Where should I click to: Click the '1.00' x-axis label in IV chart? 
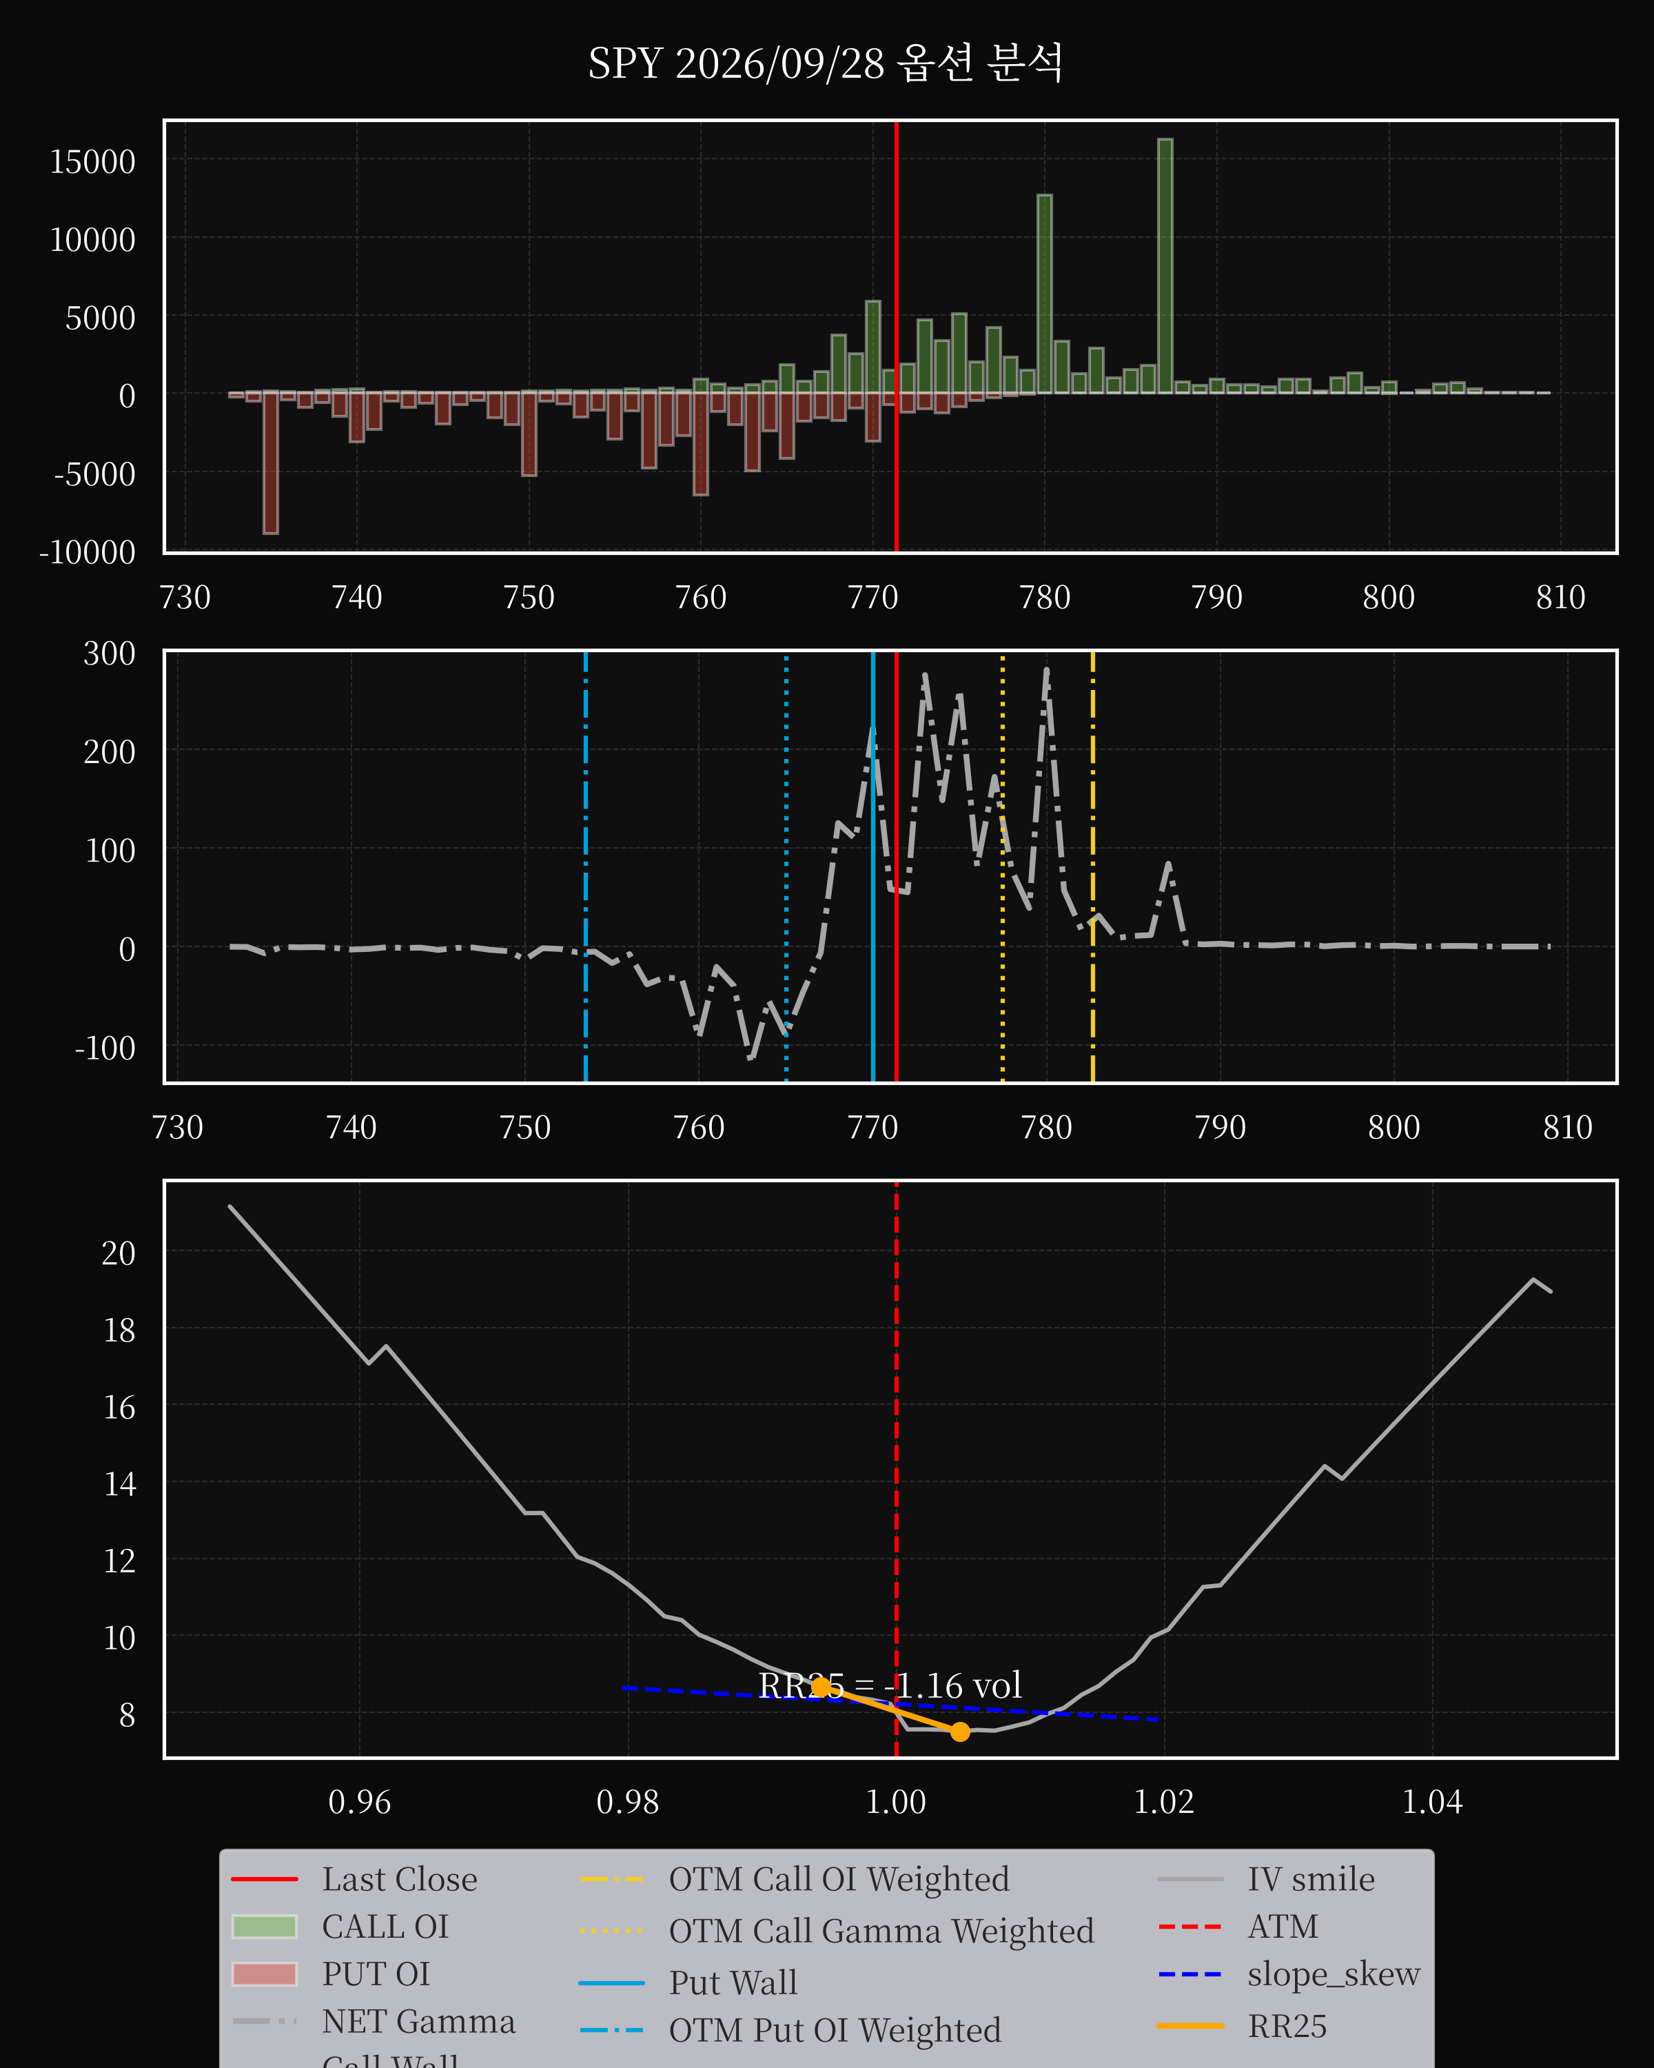pyautogui.click(x=895, y=1801)
